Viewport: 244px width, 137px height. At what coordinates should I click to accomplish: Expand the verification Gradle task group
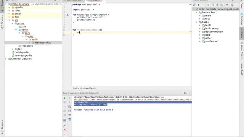(200, 41)
